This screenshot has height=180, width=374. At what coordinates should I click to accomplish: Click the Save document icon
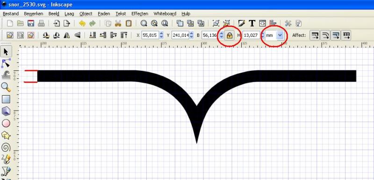tap(31, 23)
